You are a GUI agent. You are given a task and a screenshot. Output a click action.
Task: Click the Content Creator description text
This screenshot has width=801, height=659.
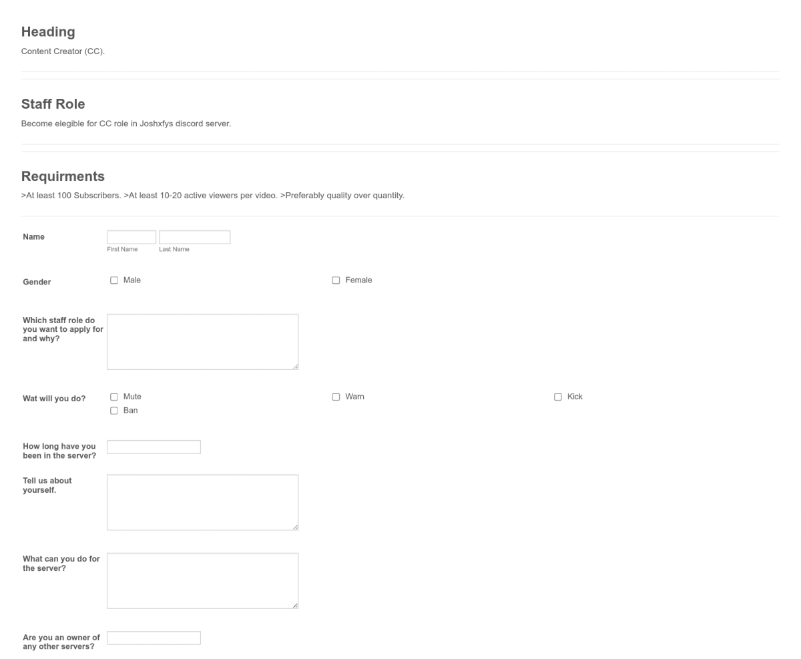[x=63, y=51]
